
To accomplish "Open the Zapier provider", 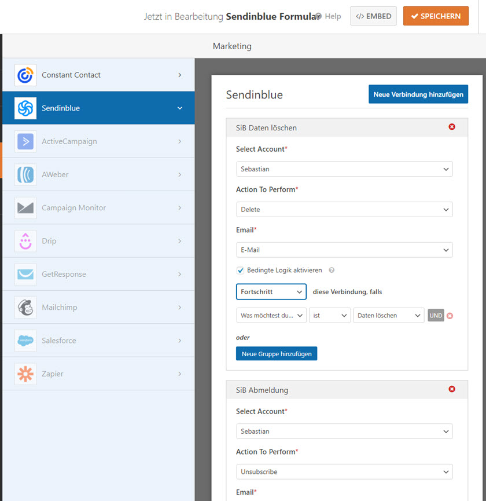I will pyautogui.click(x=98, y=374).
